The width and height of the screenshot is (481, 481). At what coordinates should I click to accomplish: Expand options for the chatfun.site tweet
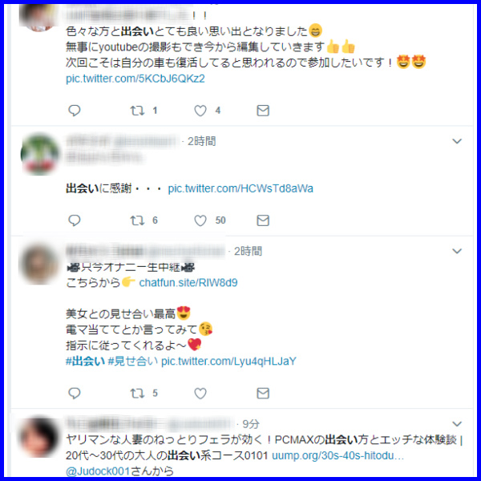(457, 251)
